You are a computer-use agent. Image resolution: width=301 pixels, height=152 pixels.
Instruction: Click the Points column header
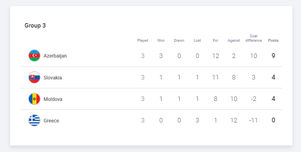point(273,41)
